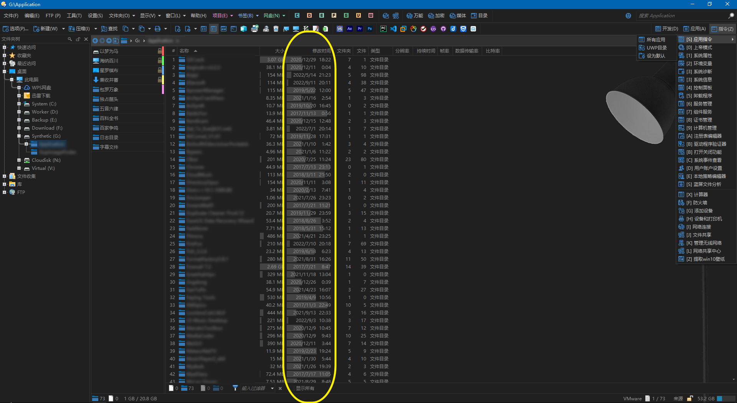The width and height of the screenshot is (737, 403).
Task: Toggle the lock on 以梦为马 favorite
Action: point(160,51)
